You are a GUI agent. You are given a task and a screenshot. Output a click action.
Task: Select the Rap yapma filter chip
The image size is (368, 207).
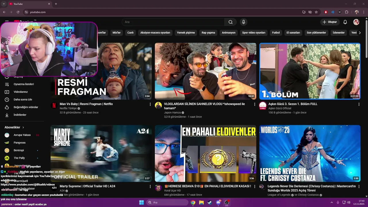[x=208, y=32]
